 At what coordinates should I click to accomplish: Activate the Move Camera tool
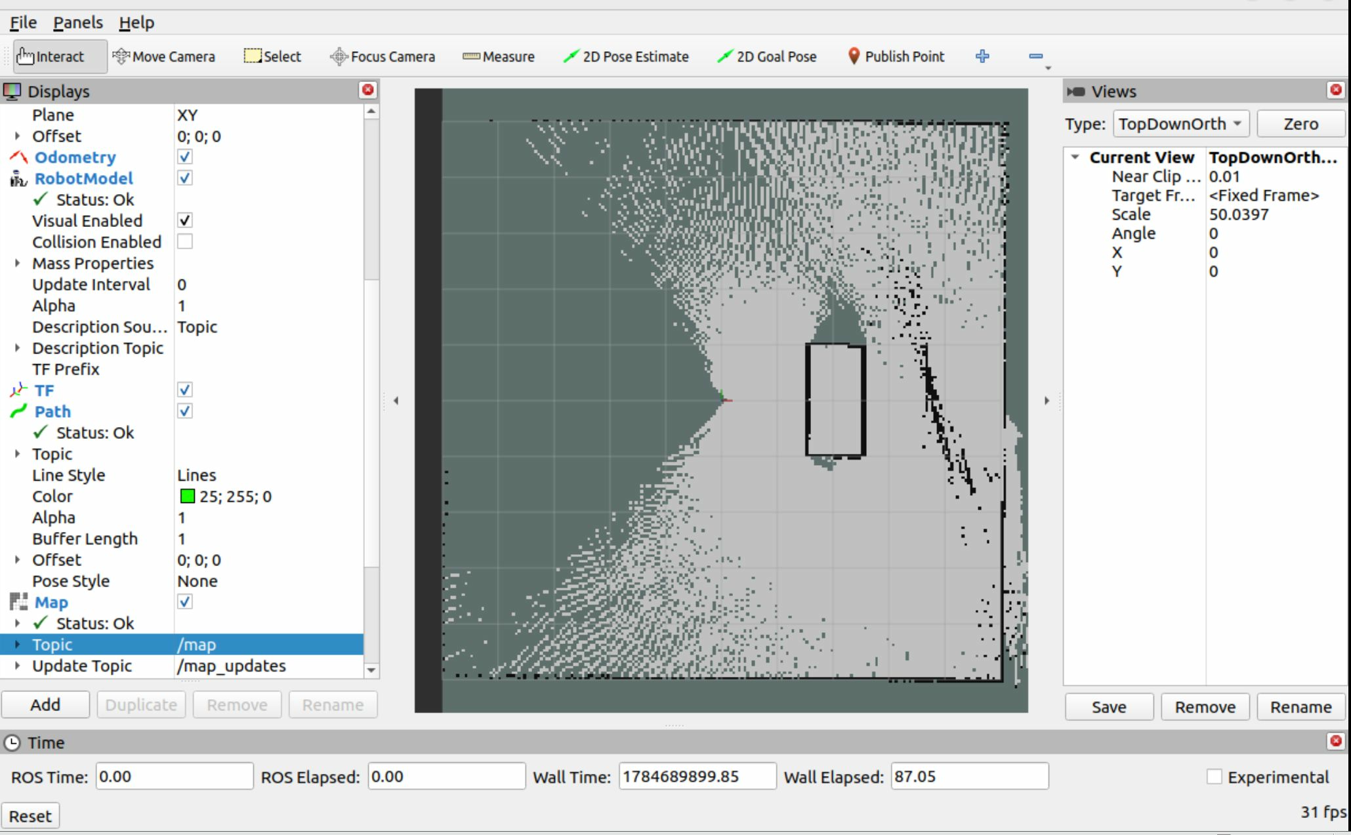point(164,56)
